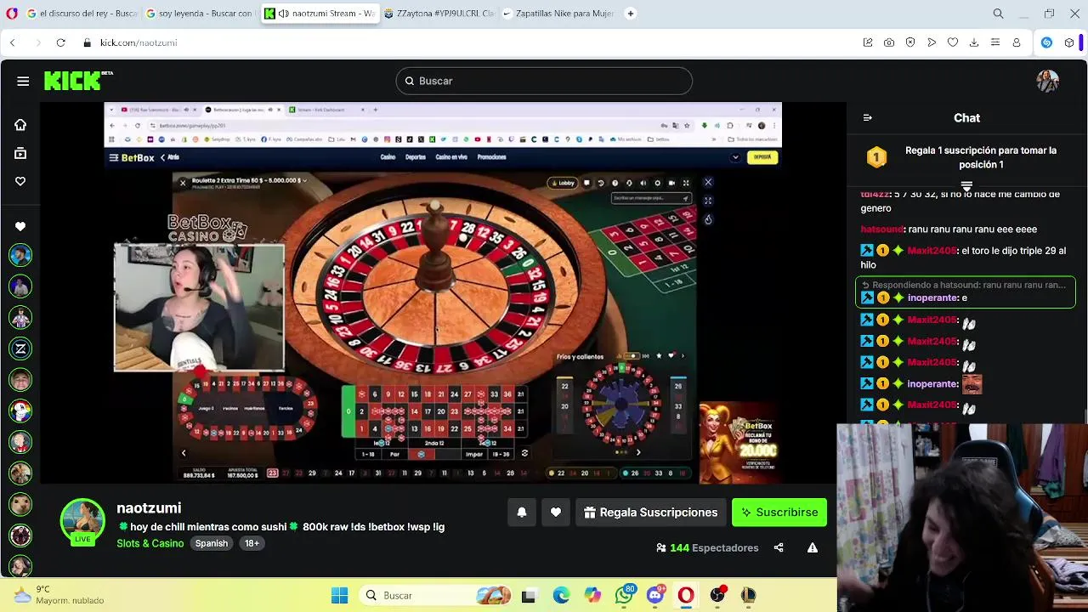
Task: Switch to Zapatillas Nike para Mujer tab
Action: [x=558, y=14]
